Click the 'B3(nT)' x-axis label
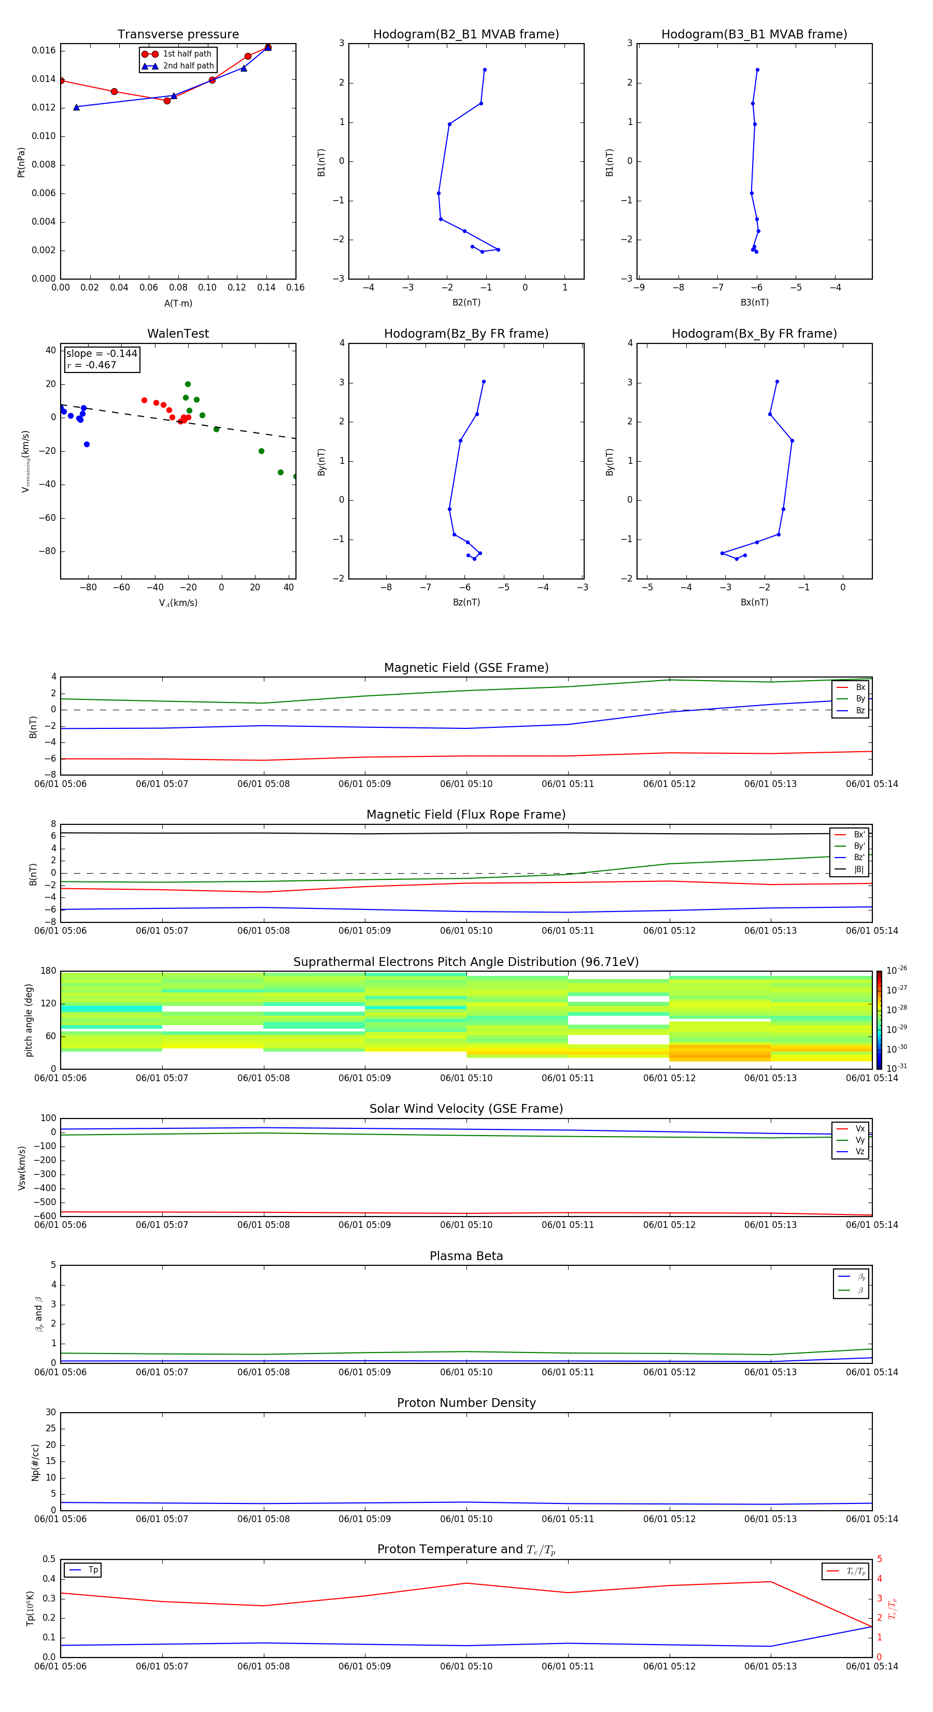This screenshot has width=933, height=1712. (x=754, y=302)
